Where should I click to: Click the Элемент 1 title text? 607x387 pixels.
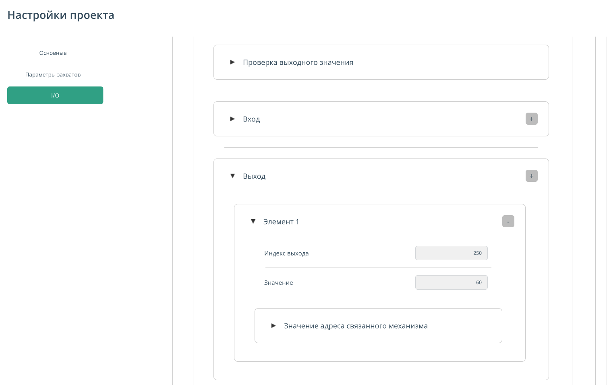click(x=281, y=222)
